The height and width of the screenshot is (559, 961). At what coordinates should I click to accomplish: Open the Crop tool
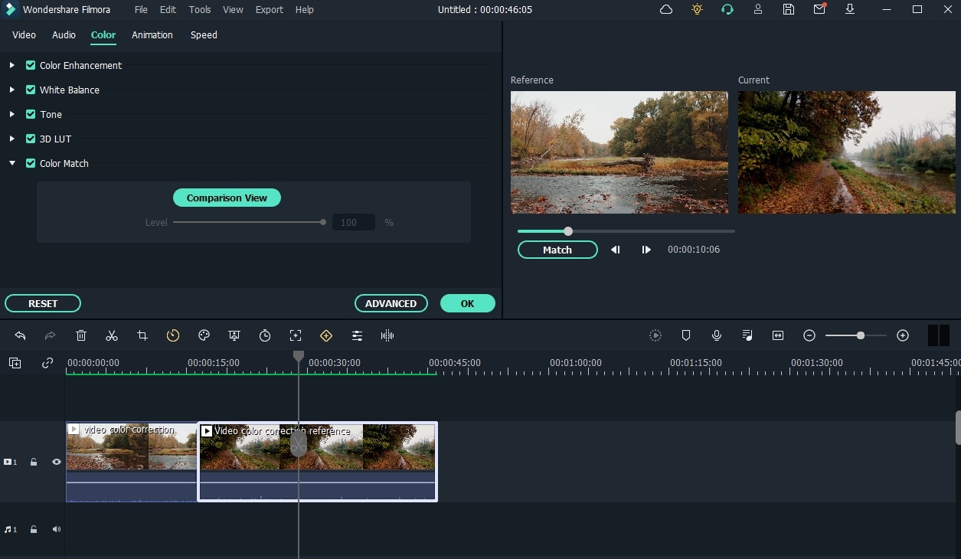point(142,335)
